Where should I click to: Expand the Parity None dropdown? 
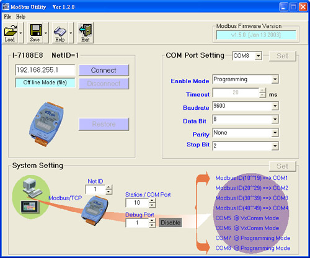(275, 133)
